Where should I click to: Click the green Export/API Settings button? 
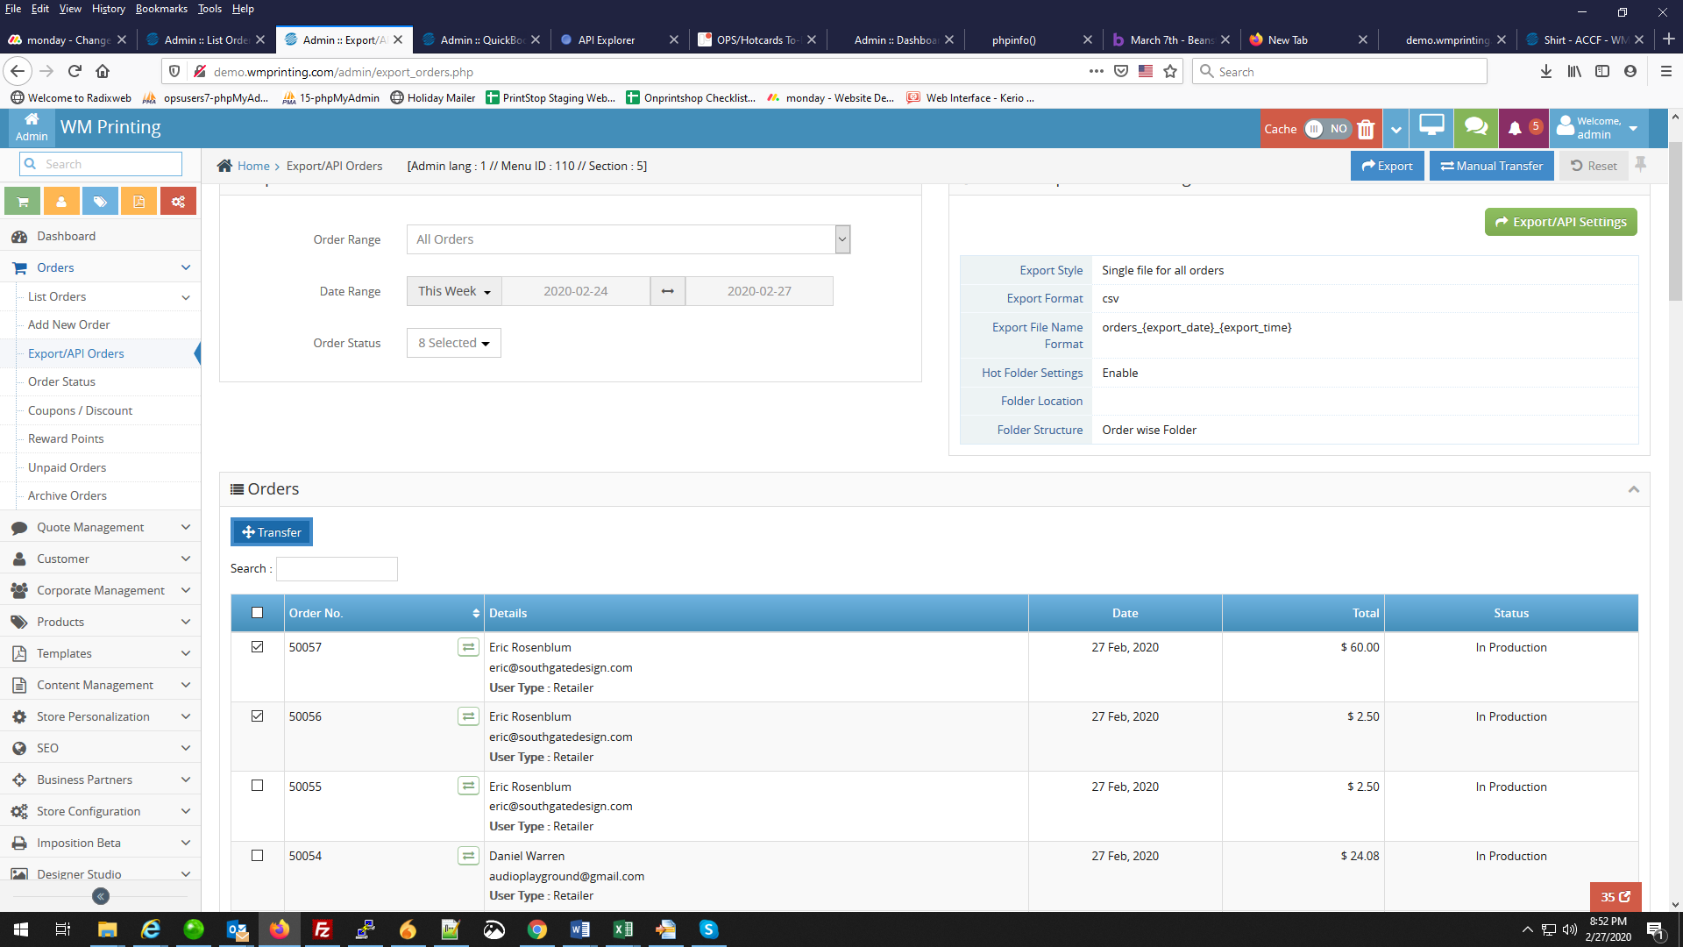pos(1560,222)
